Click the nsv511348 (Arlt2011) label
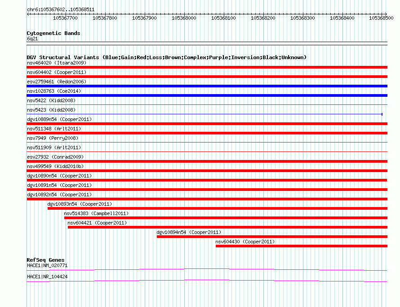The width and height of the screenshot is (400, 307). point(54,129)
